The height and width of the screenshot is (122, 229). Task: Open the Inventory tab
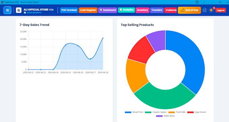pyautogui.click(x=142, y=10)
